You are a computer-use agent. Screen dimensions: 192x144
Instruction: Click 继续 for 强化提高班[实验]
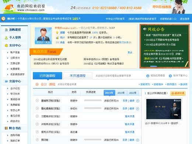[132, 109]
